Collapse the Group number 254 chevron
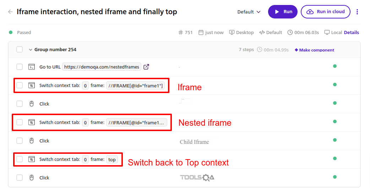The height and width of the screenshot is (195, 370). click(31, 50)
